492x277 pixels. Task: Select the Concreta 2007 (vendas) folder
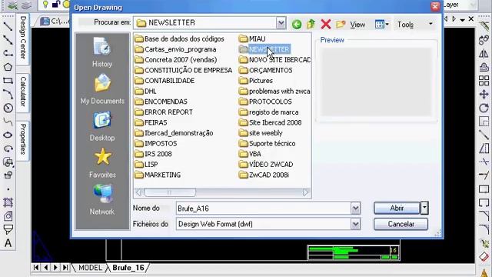click(176, 60)
